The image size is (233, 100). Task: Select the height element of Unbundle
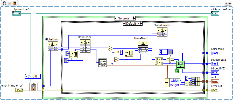[175, 85]
